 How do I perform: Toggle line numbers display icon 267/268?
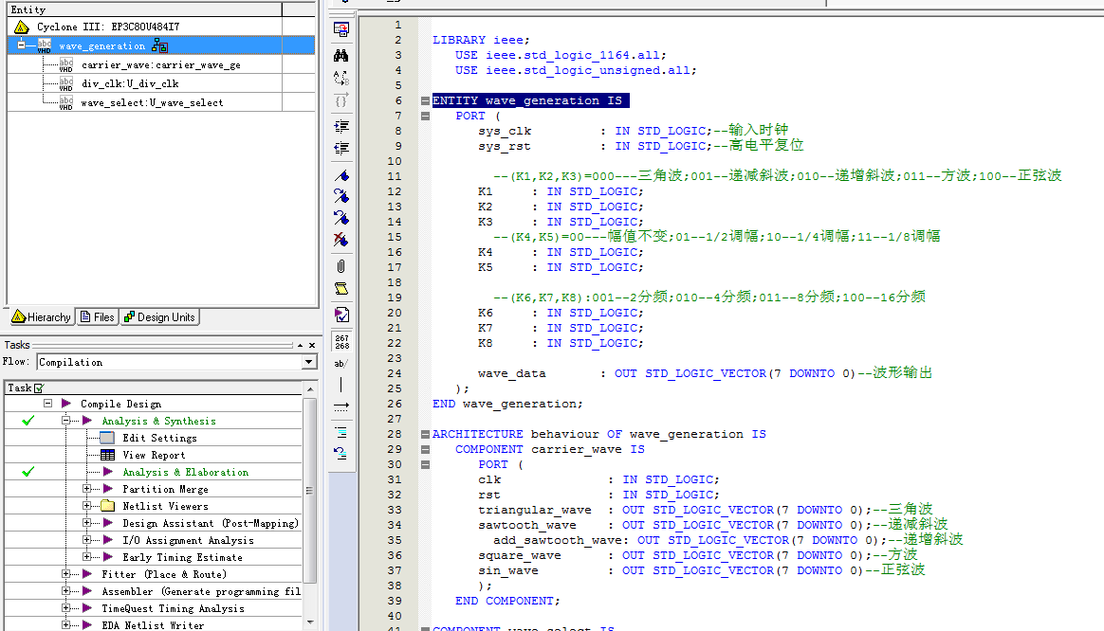[x=341, y=341]
